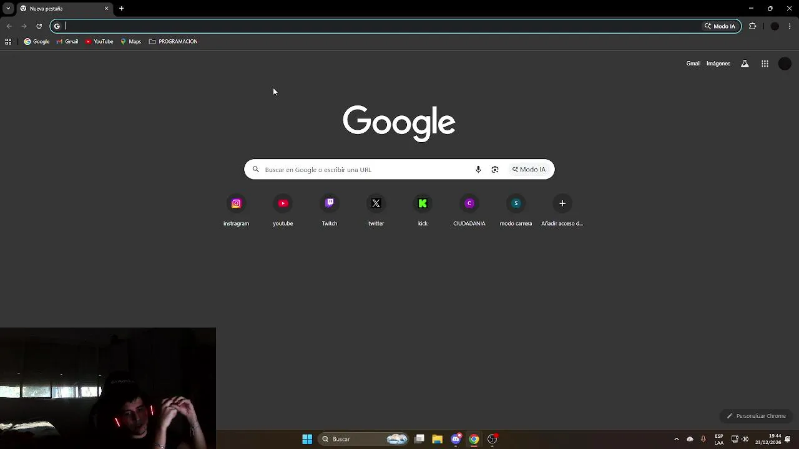Click the Gmail link at page top
Viewport: 799px width, 449px height.
point(693,64)
